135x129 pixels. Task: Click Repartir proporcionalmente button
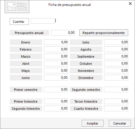click(104, 33)
